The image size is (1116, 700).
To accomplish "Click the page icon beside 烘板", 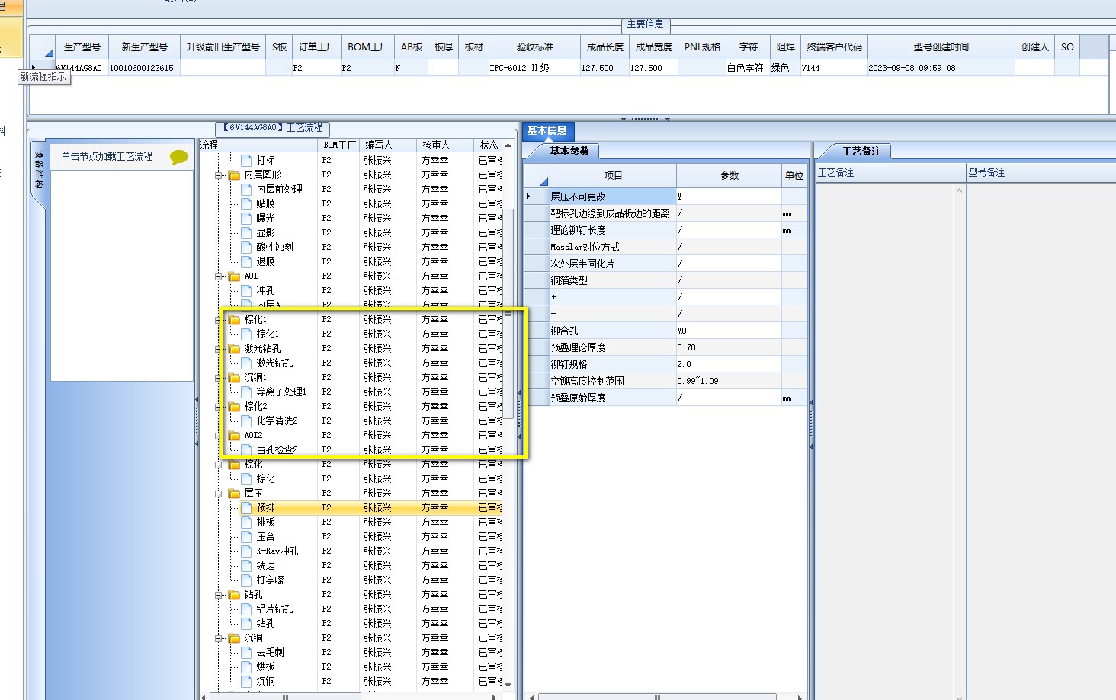I will coord(246,666).
